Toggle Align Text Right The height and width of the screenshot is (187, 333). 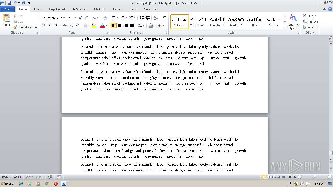[126, 25]
